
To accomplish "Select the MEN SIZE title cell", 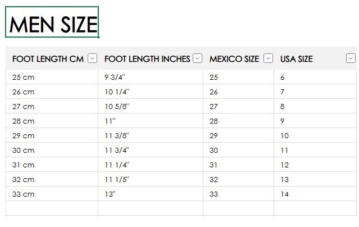I will click(53, 23).
